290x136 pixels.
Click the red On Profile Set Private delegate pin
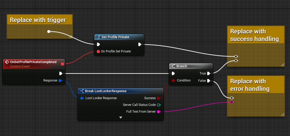point(98,51)
